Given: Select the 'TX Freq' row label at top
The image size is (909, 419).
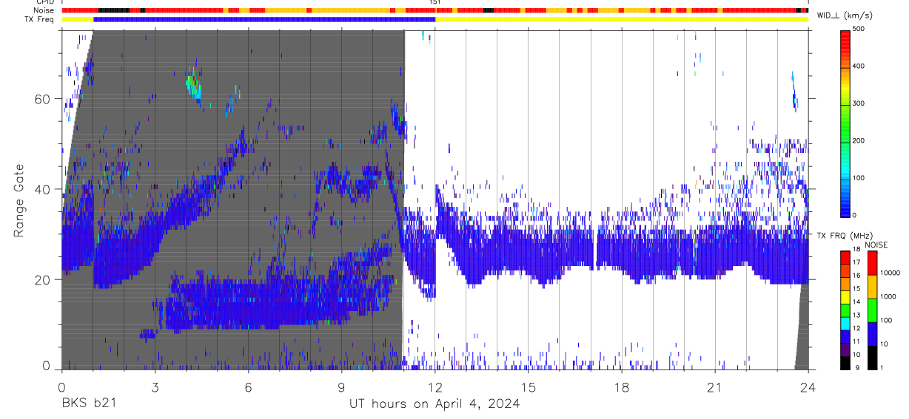Looking at the screenshot, I should point(40,19).
